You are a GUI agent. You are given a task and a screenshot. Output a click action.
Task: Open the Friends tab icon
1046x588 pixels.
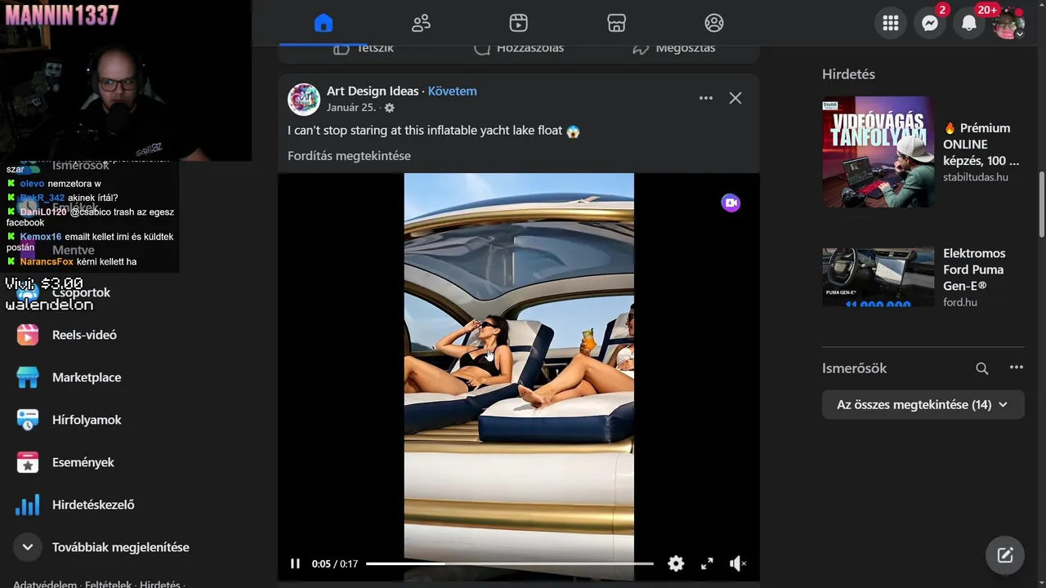[x=421, y=23]
